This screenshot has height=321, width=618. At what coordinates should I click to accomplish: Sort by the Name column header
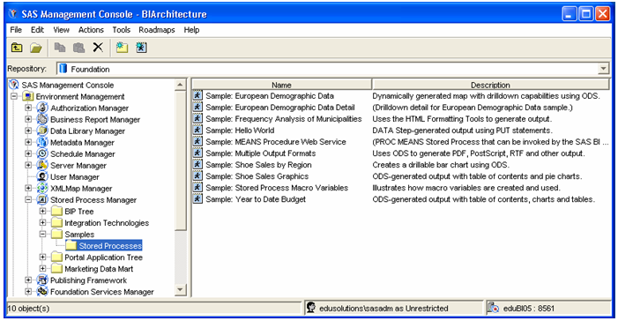click(x=281, y=85)
